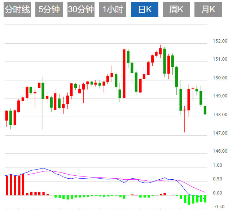The width and height of the screenshot is (228, 210).
Task: Switch to the 周K weekly tab
Action: coord(176,9)
